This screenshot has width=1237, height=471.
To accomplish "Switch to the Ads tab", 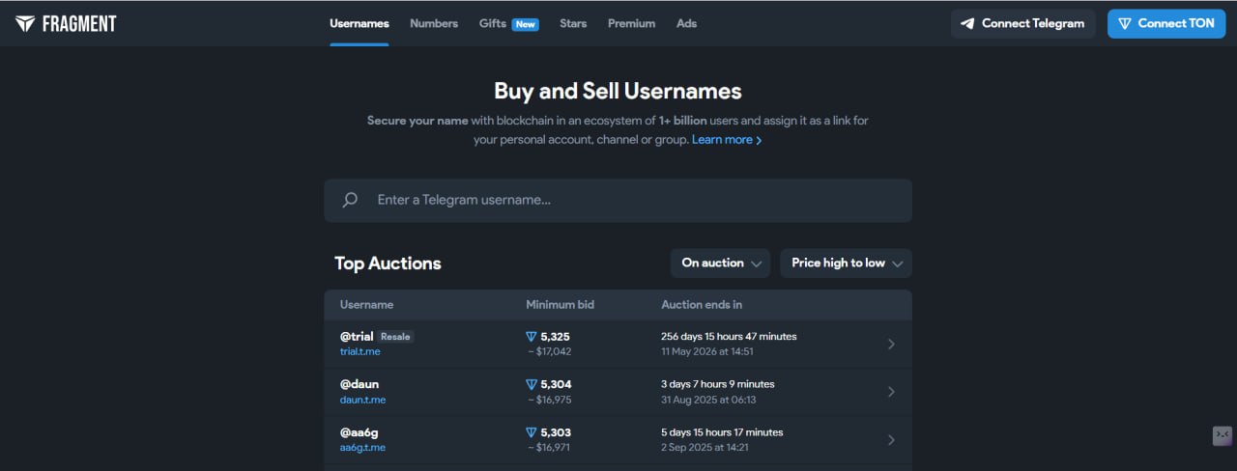I will pos(686,23).
